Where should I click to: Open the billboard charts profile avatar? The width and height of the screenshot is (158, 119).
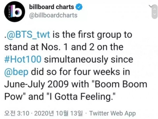[x=14, y=12]
